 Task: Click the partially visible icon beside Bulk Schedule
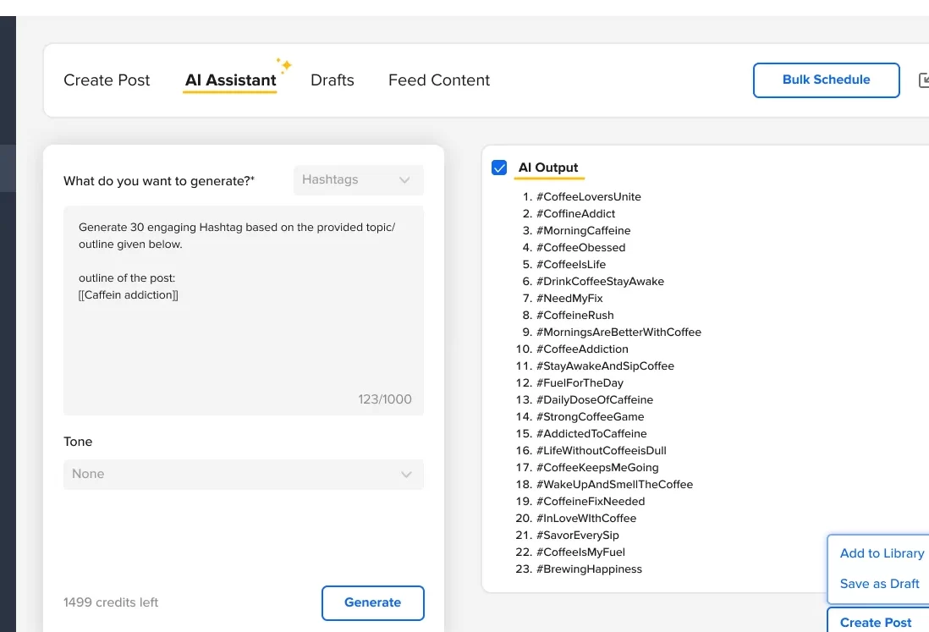(x=923, y=80)
